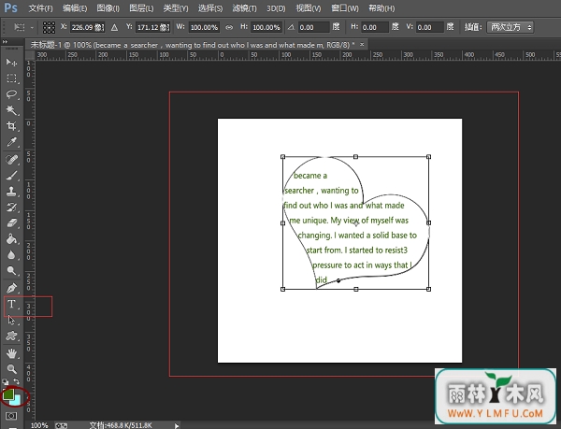The height and width of the screenshot is (429, 561).
Task: Select the Crop tool
Action: point(11,126)
